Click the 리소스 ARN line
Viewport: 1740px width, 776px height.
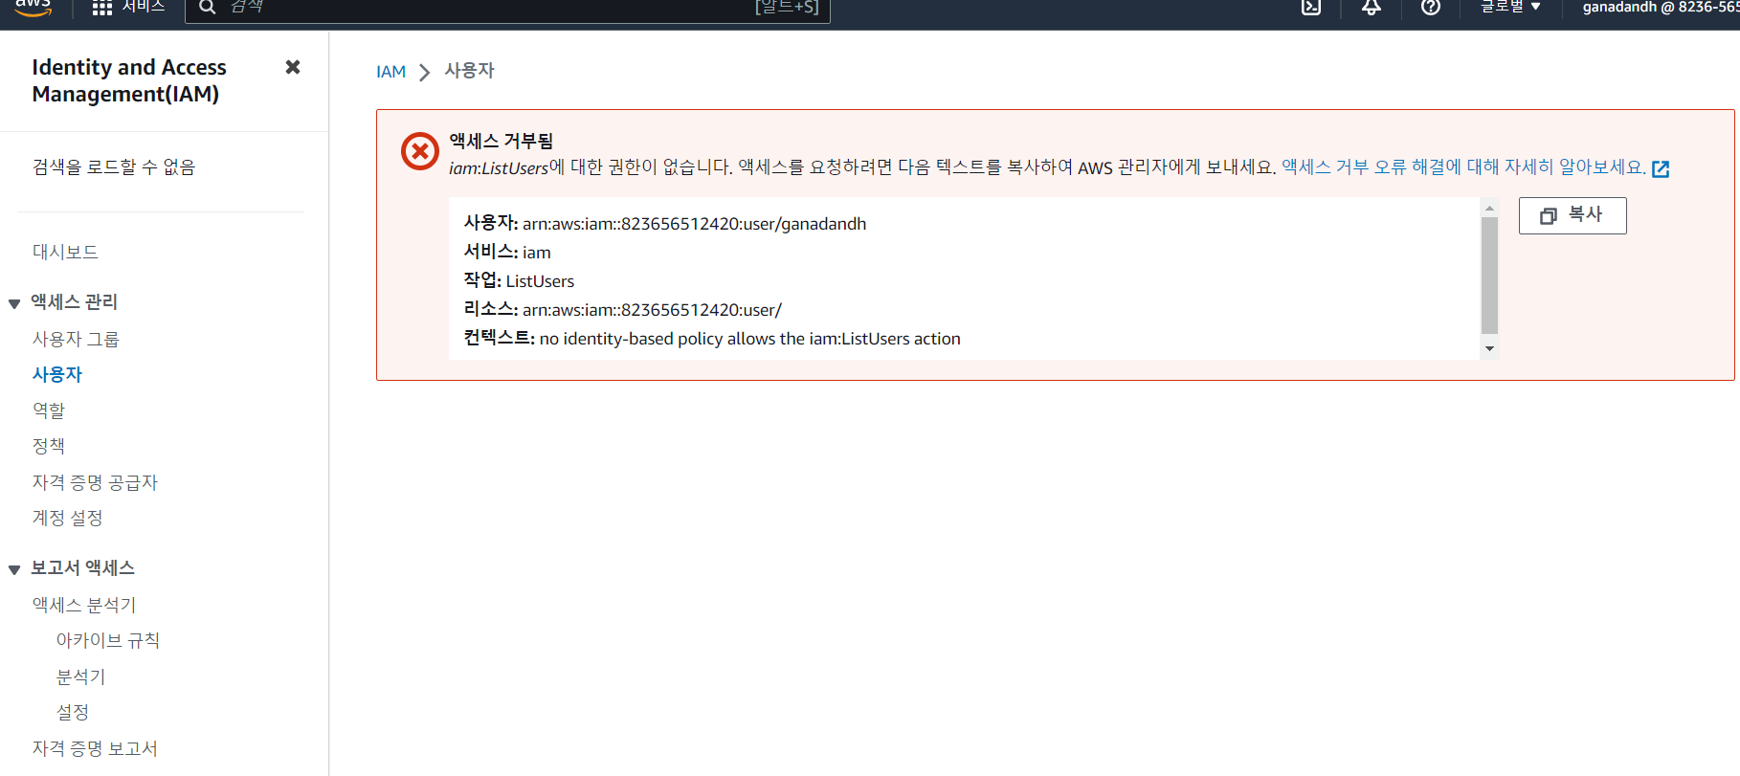[x=623, y=309]
